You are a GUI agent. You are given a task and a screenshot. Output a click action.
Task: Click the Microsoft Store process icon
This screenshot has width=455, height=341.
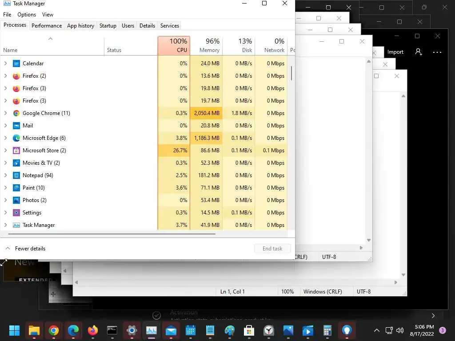(x=16, y=151)
